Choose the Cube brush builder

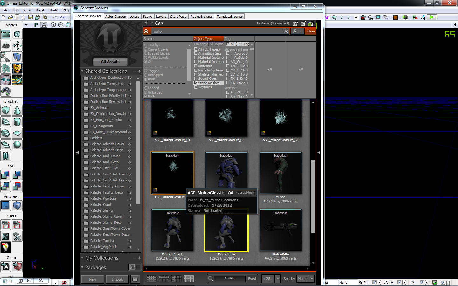pyautogui.click(x=5, y=110)
